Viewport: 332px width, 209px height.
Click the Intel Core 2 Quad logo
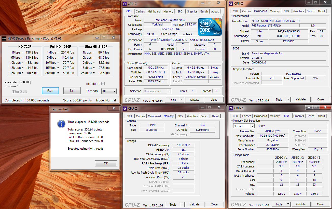coord(210,27)
